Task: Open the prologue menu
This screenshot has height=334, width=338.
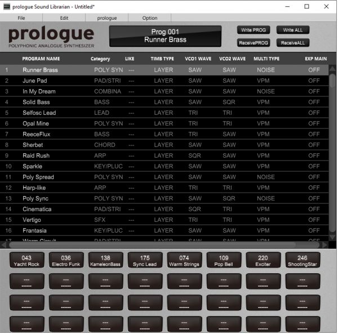Action: (107, 18)
